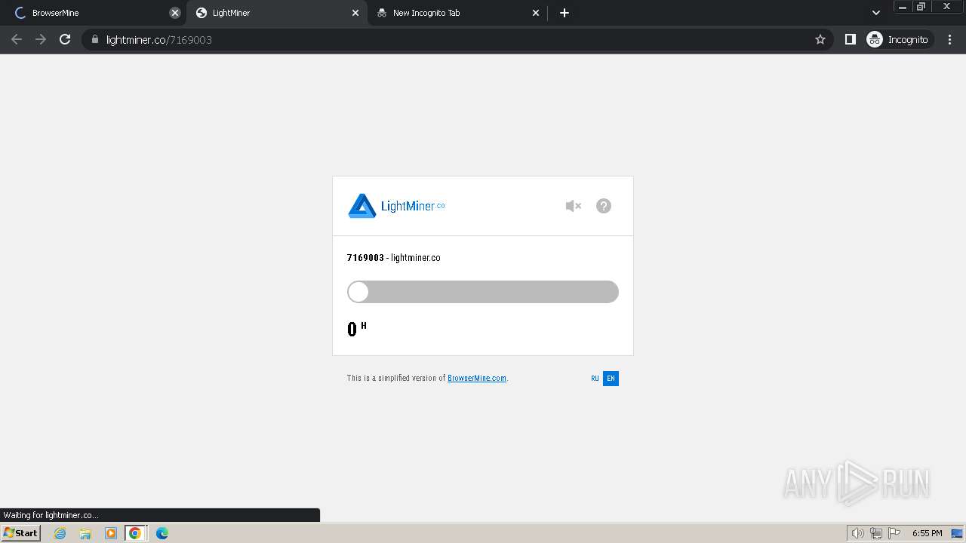966x543 pixels.
Task: Open the Windows Start menu
Action: [x=21, y=532]
